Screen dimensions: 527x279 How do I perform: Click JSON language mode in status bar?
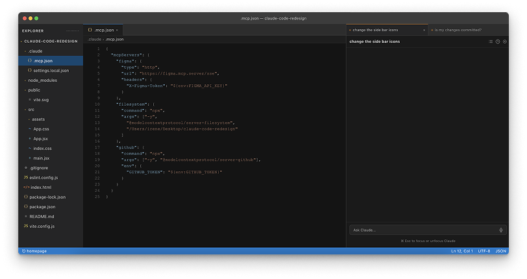pyautogui.click(x=501, y=251)
